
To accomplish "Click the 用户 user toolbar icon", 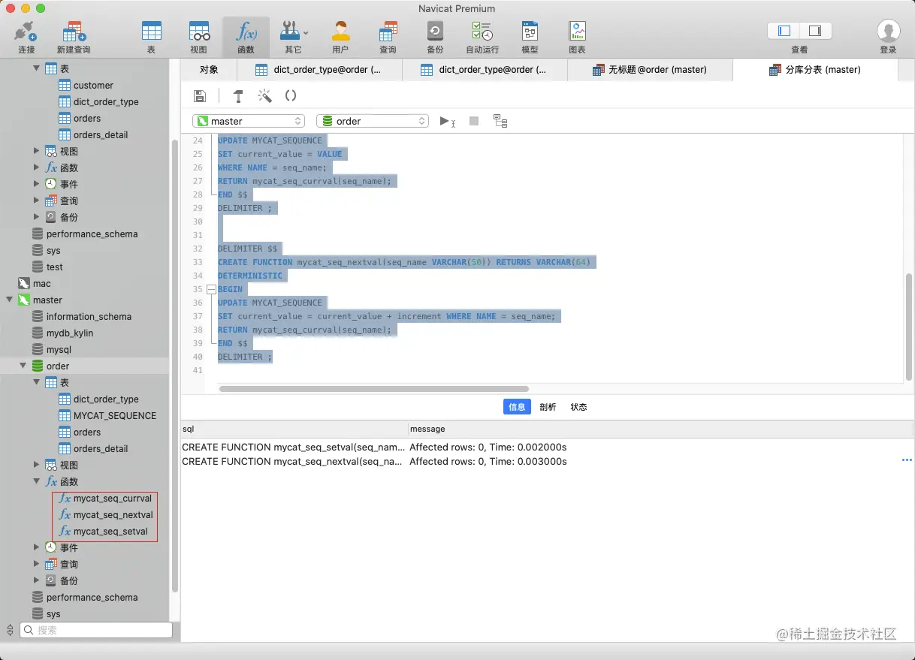I will coord(340,36).
